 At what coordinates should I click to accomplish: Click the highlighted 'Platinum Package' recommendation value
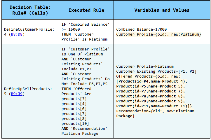[x=155, y=113]
